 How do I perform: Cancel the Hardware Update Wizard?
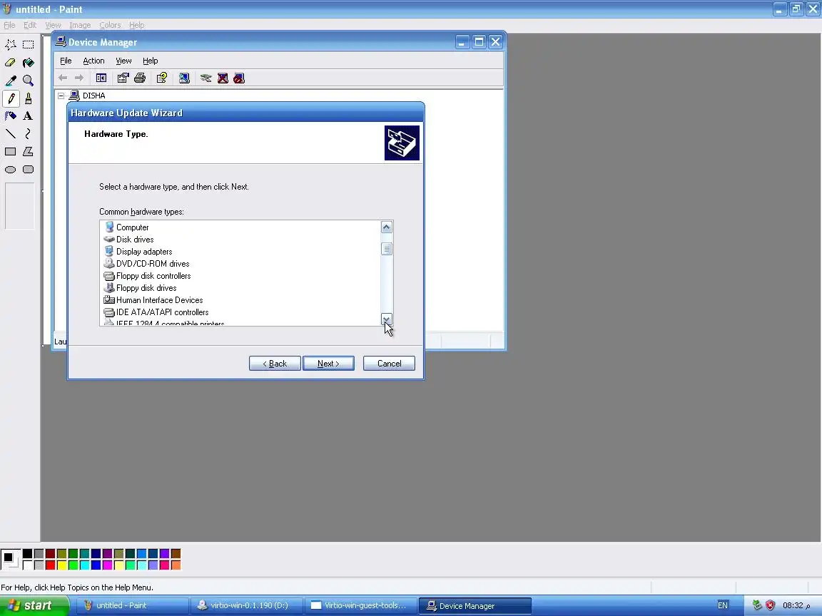389,364
